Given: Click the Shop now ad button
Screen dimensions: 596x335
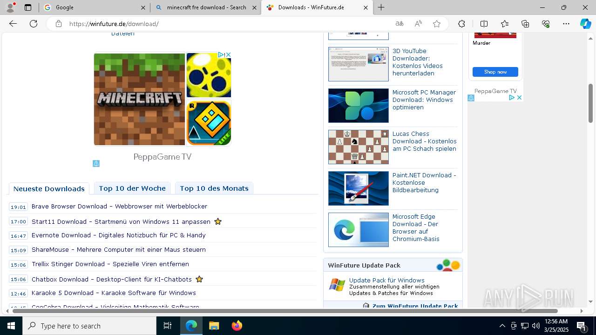Looking at the screenshot, I should point(495,72).
